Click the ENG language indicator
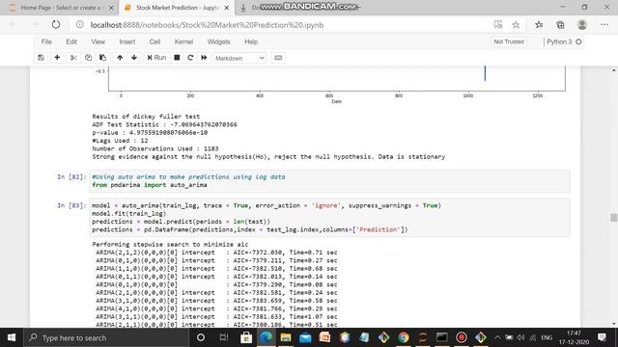 click(x=547, y=337)
